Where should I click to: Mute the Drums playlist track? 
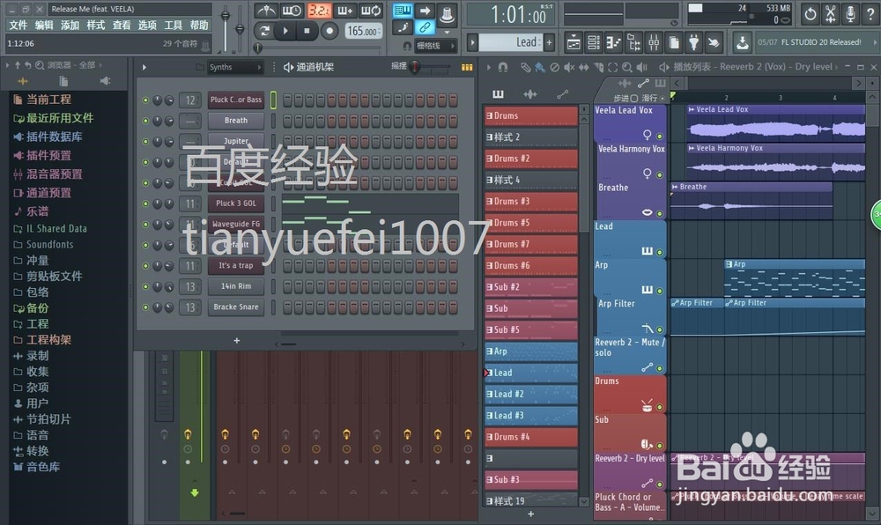pos(660,407)
